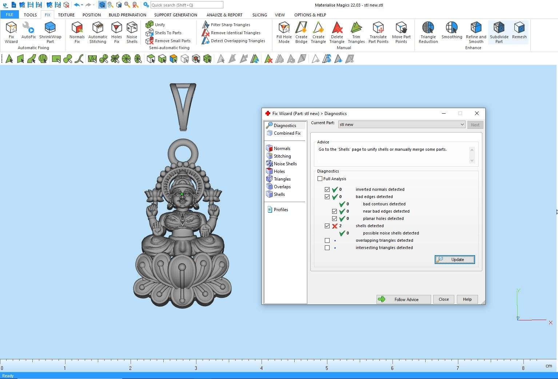
Task: Open the undo history dropdown arrow
Action: (82, 5)
